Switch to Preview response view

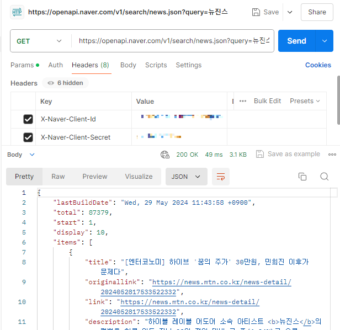coord(95,177)
